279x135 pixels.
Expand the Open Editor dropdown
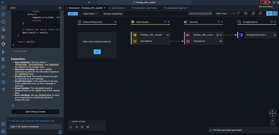point(90,14)
